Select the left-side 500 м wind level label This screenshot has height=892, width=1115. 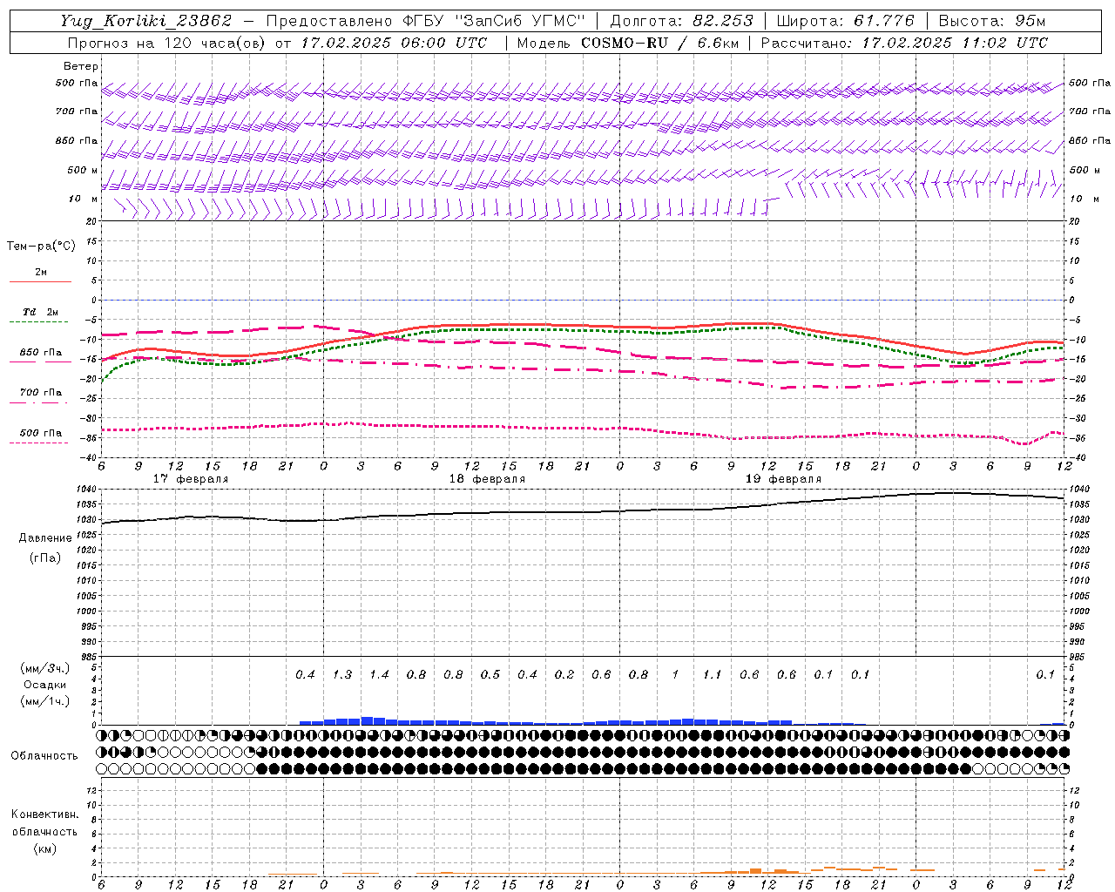83,170
